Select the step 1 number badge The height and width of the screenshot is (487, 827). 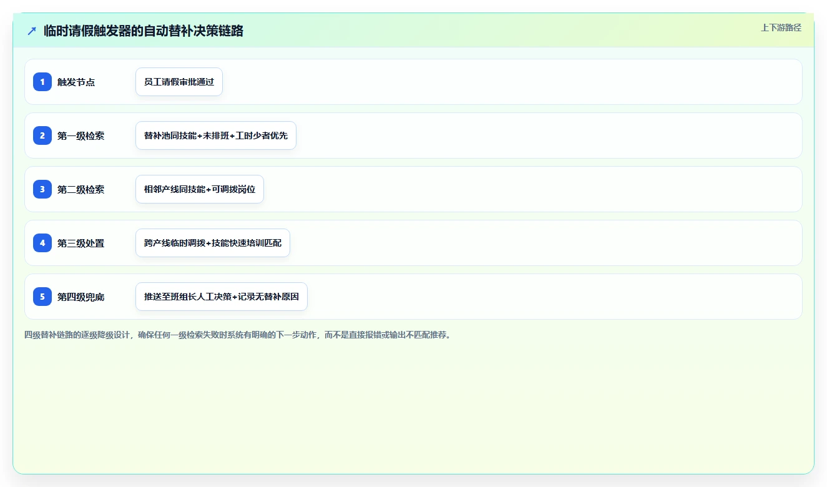point(42,82)
